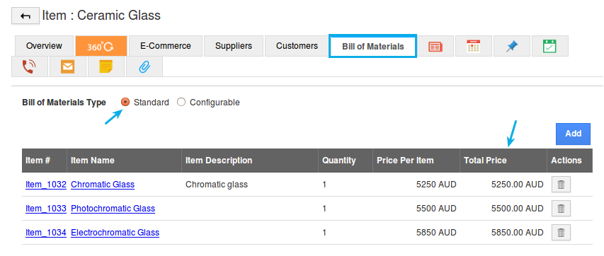Switch to the Suppliers tab
This screenshot has height=256, width=604.
234,46
